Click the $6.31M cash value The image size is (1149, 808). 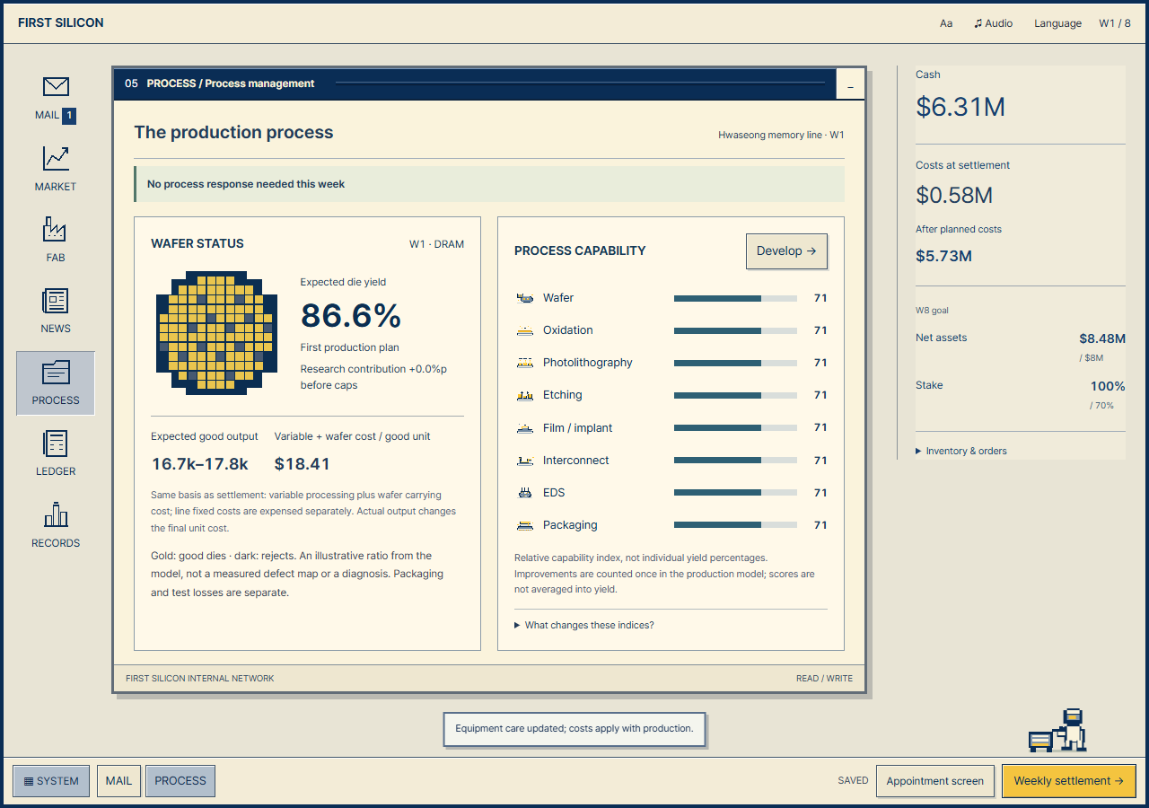pyautogui.click(x=960, y=107)
